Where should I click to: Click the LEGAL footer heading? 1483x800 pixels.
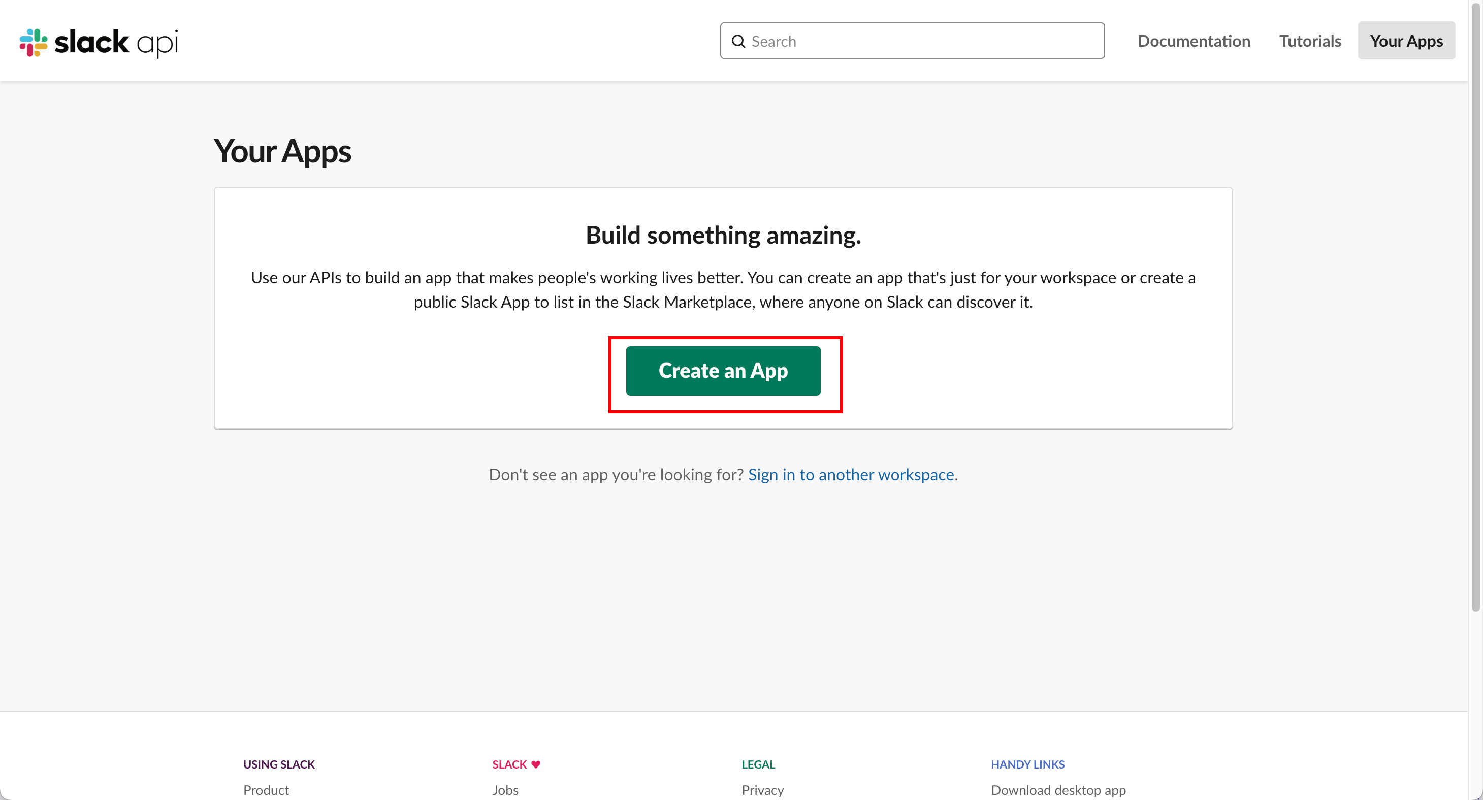coord(758,764)
